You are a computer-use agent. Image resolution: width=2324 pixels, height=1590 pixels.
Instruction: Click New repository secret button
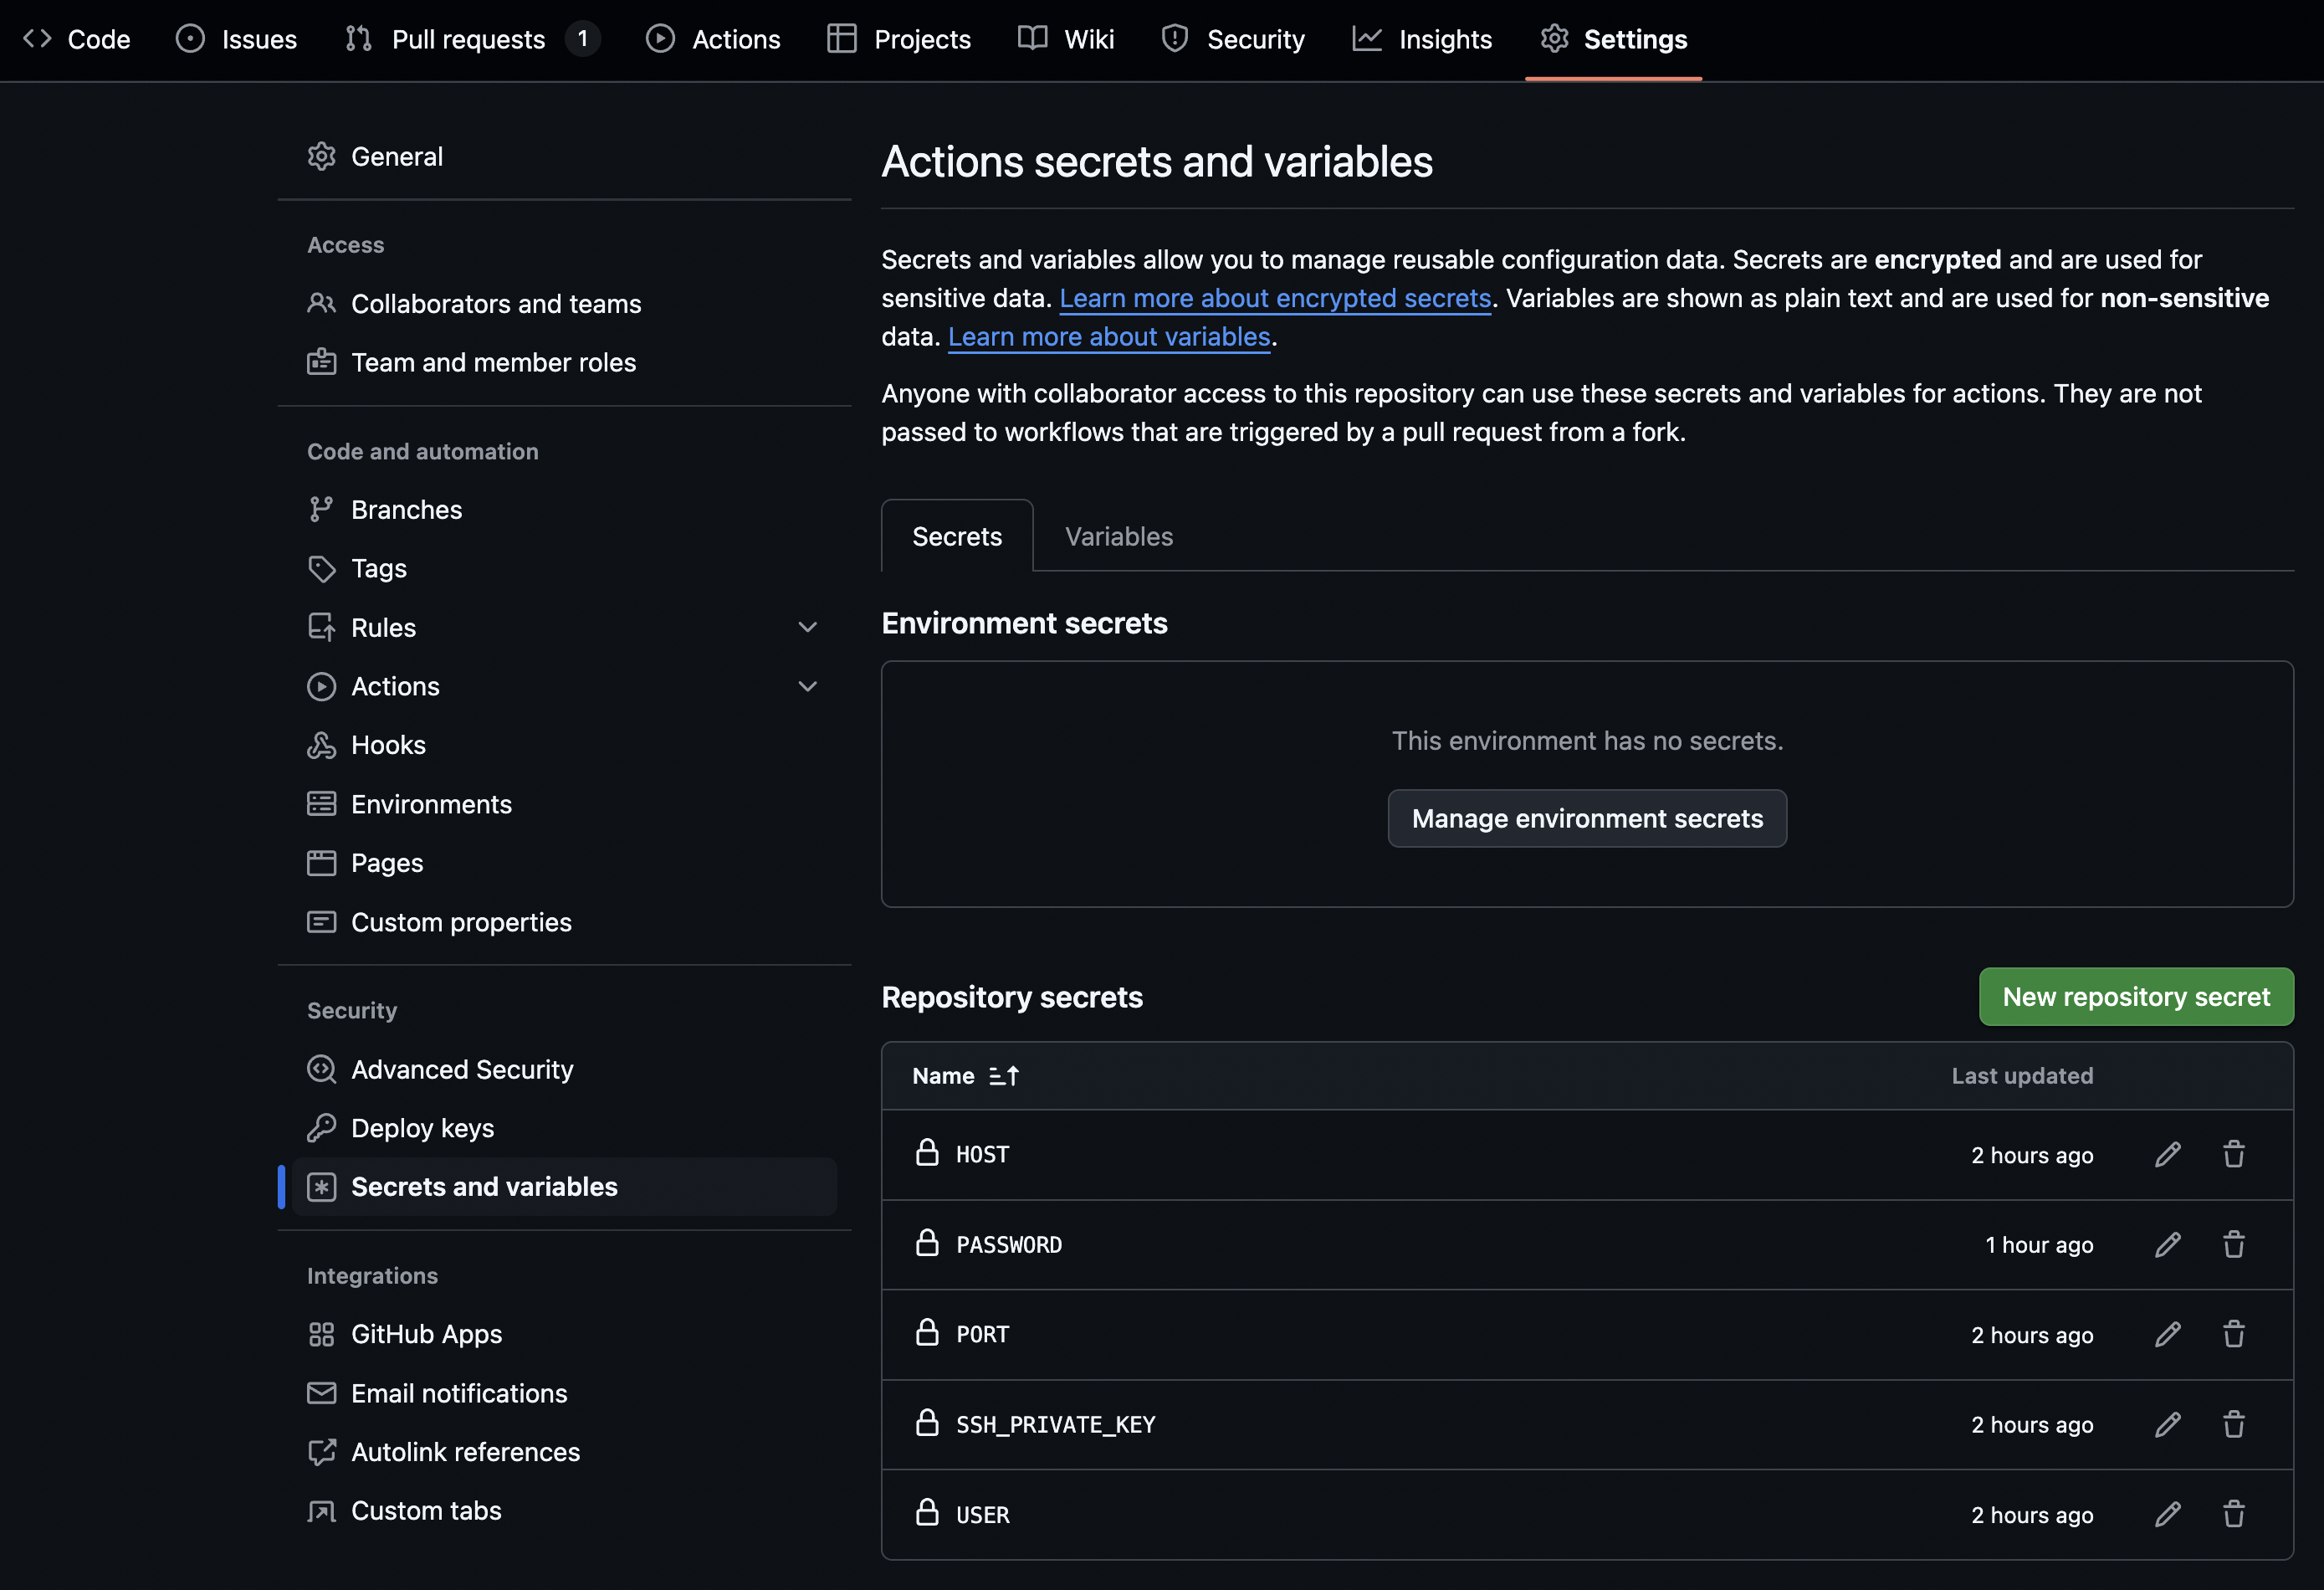tap(2135, 997)
